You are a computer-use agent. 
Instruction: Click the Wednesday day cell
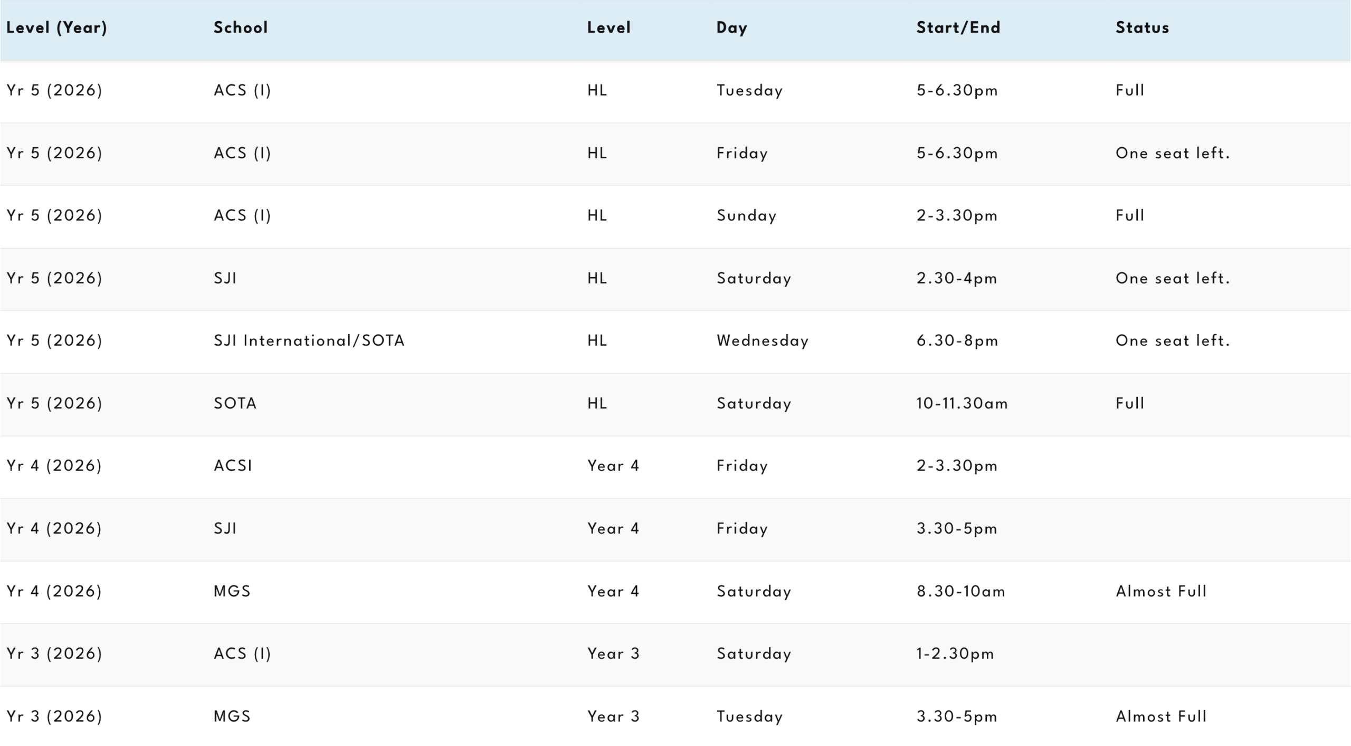762,341
